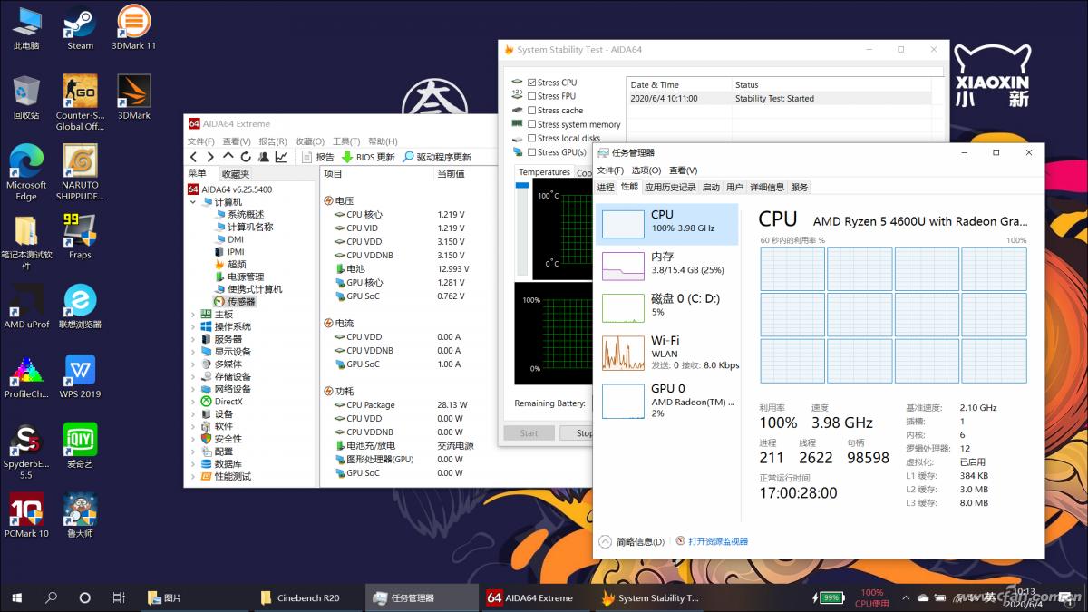This screenshot has height=612, width=1088.
Task: Open PCMark 10 desktop icon
Action: [26, 516]
